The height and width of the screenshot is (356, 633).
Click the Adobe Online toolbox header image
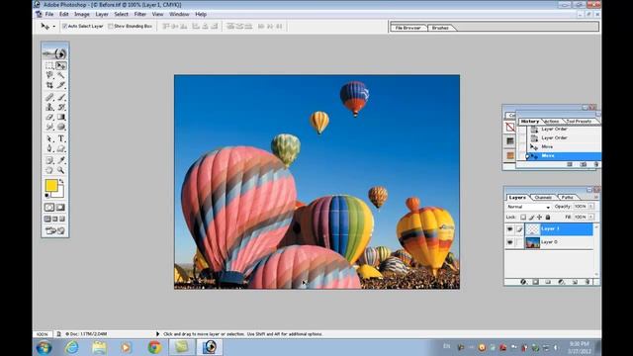click(x=55, y=52)
